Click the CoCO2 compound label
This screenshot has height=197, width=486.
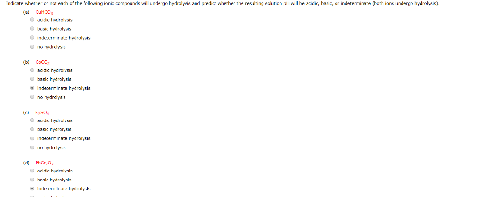[43, 62]
